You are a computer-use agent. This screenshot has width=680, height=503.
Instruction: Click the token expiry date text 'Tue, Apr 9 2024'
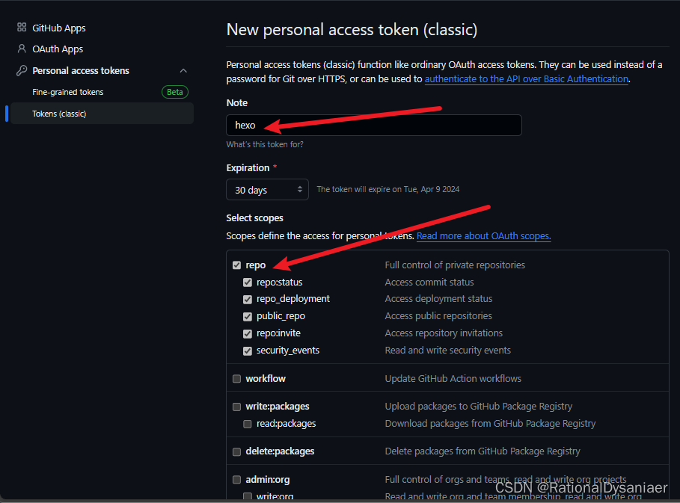coord(432,189)
